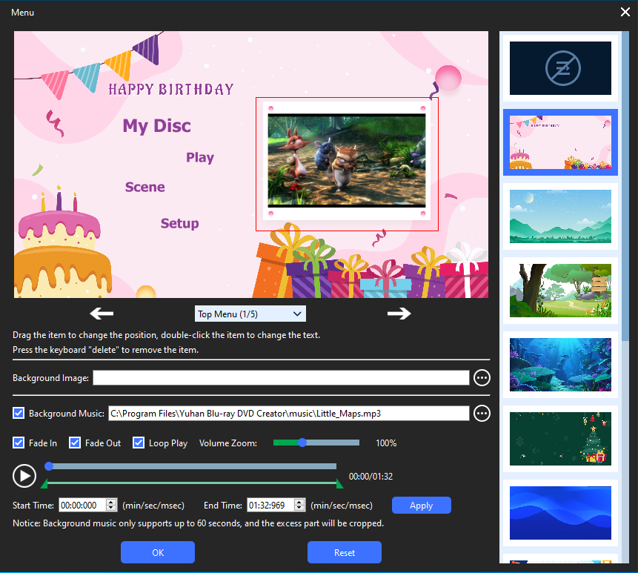Select the no-menu template thumbnail
The width and height of the screenshot is (638, 573).
(x=560, y=68)
